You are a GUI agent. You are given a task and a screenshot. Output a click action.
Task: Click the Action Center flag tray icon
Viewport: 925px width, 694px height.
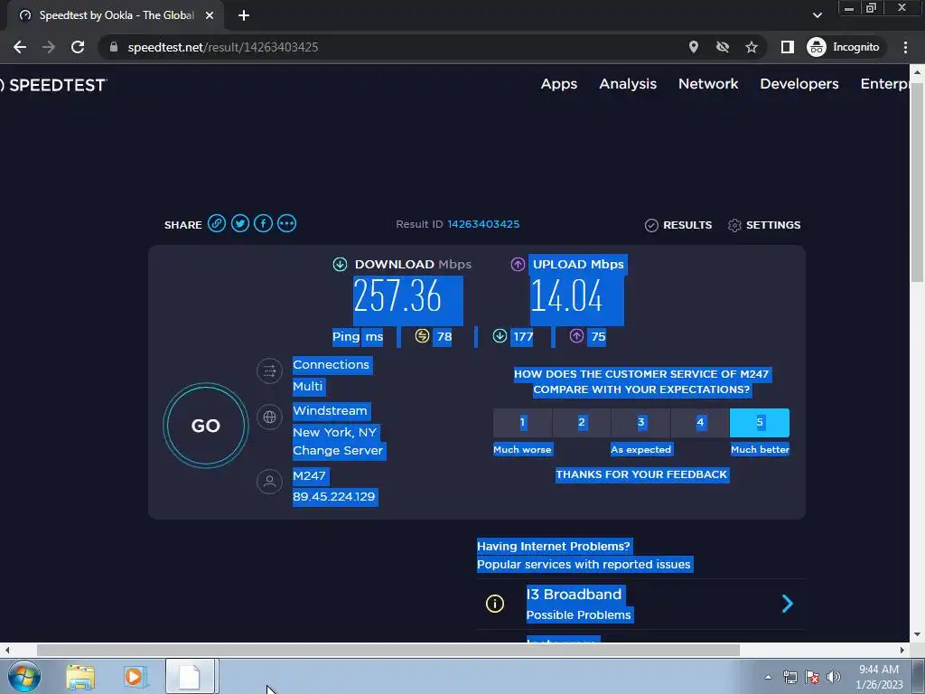click(812, 678)
